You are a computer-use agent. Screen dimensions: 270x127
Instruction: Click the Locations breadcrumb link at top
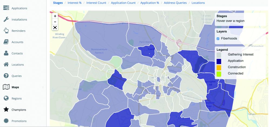tap(198, 3)
